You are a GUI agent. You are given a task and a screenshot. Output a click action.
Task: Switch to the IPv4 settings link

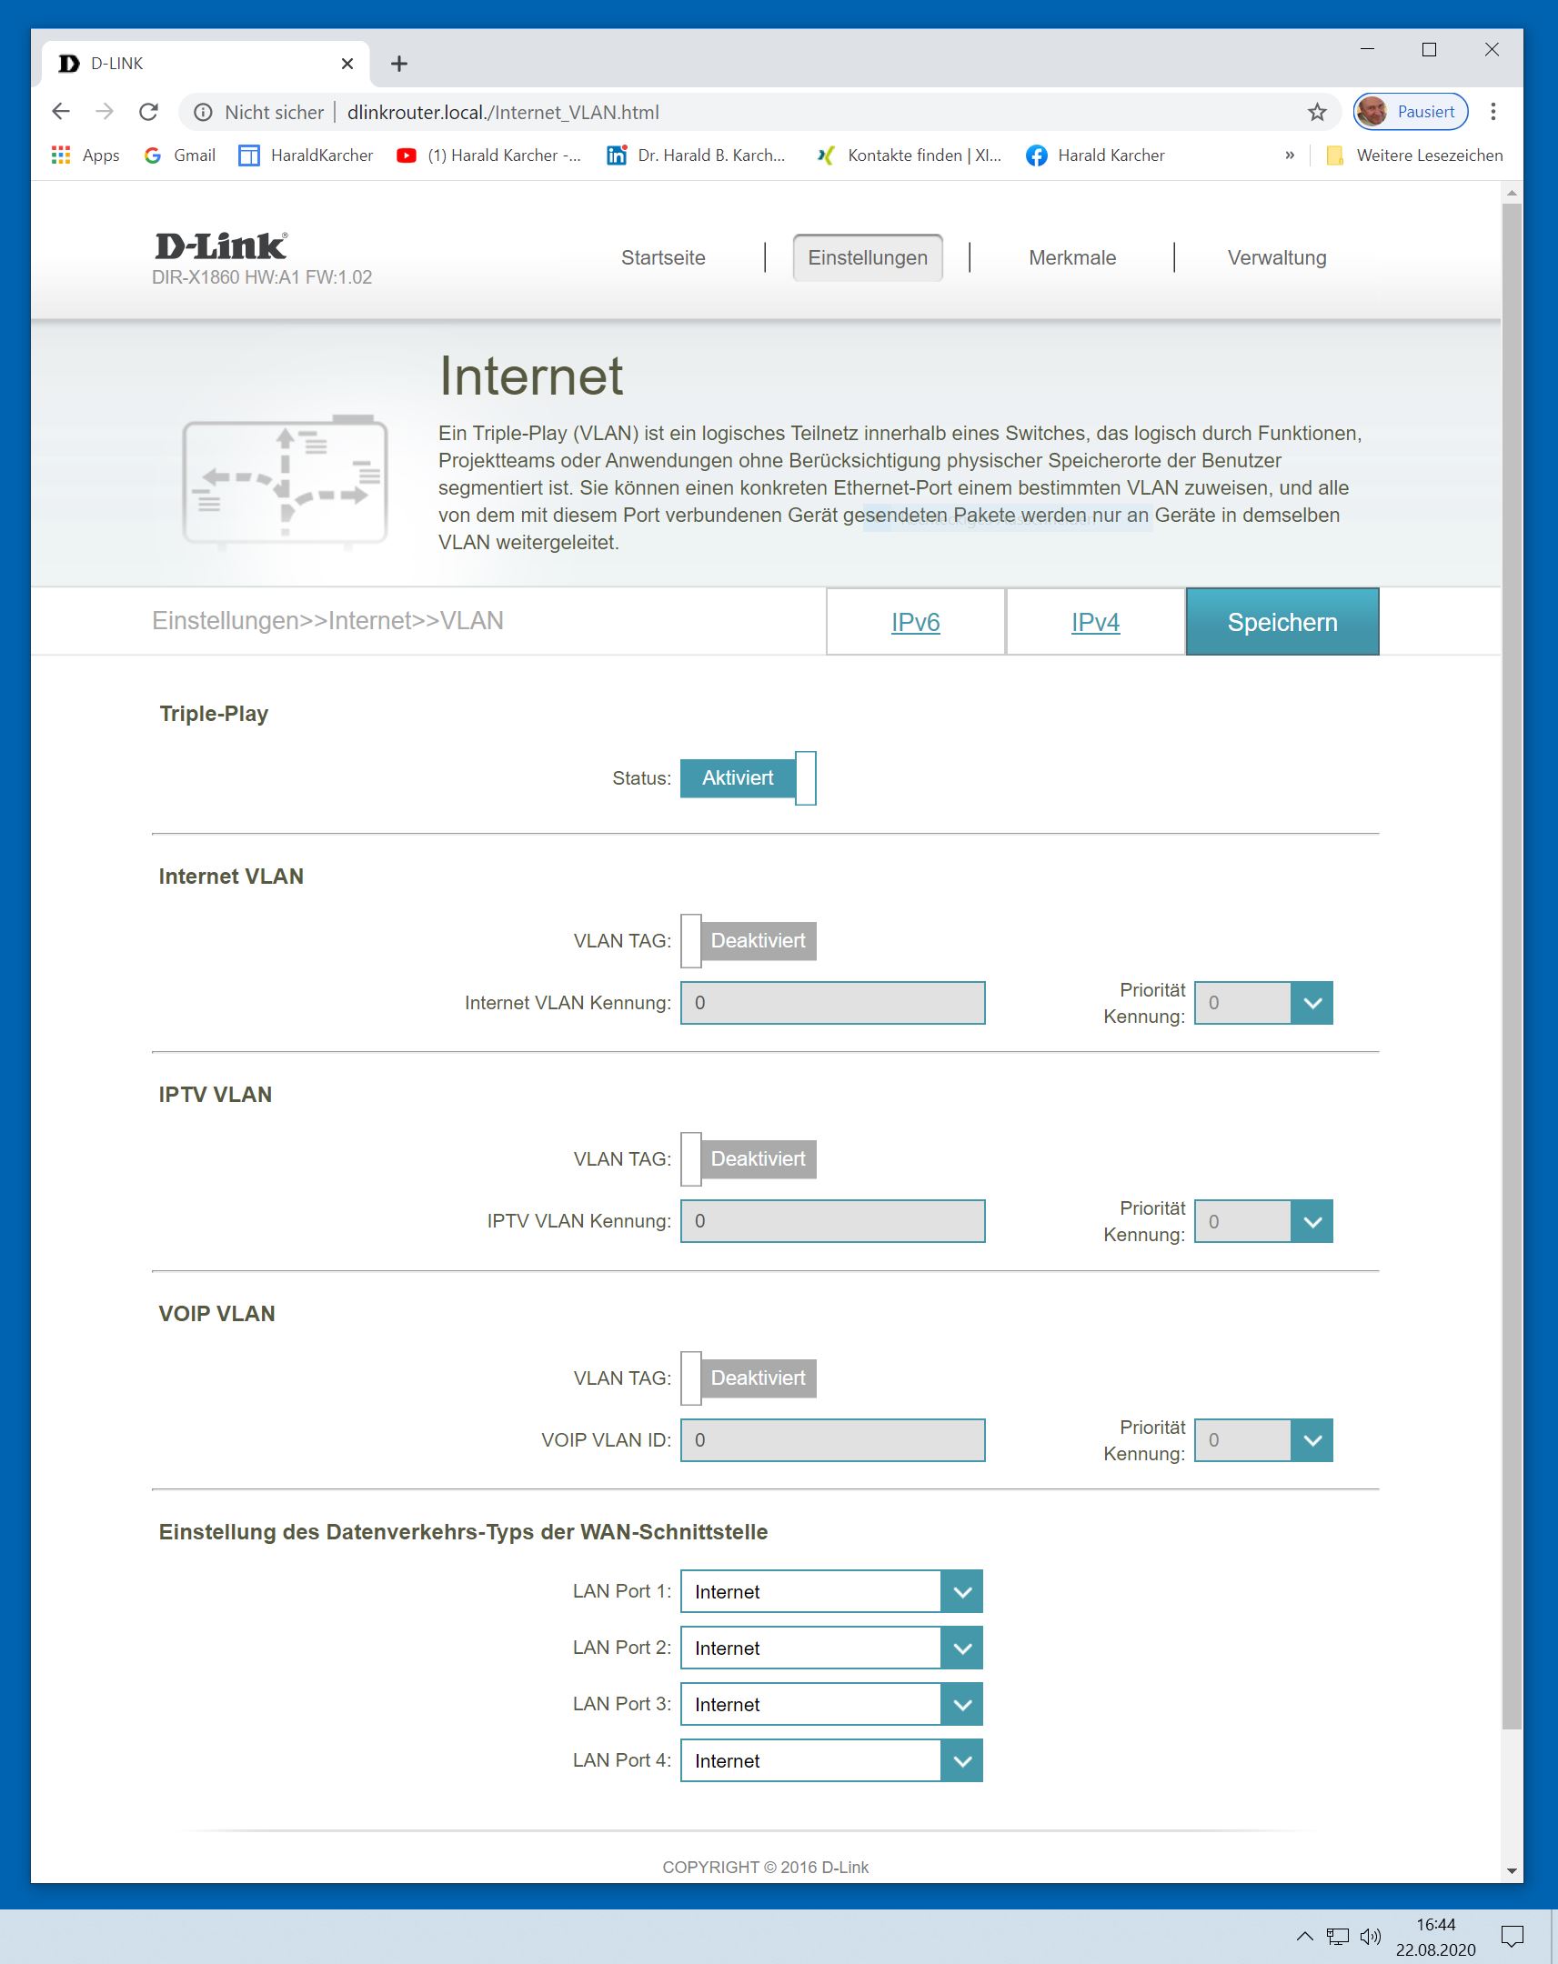[1095, 622]
